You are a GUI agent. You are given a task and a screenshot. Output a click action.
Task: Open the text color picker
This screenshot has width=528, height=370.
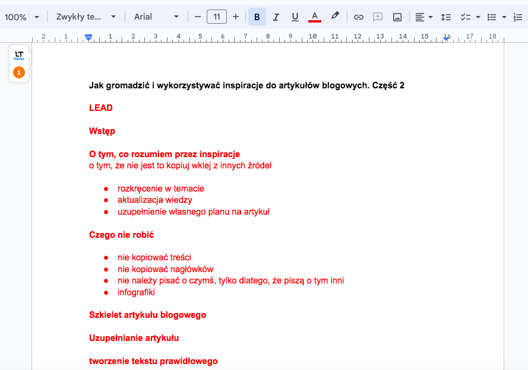tap(315, 17)
